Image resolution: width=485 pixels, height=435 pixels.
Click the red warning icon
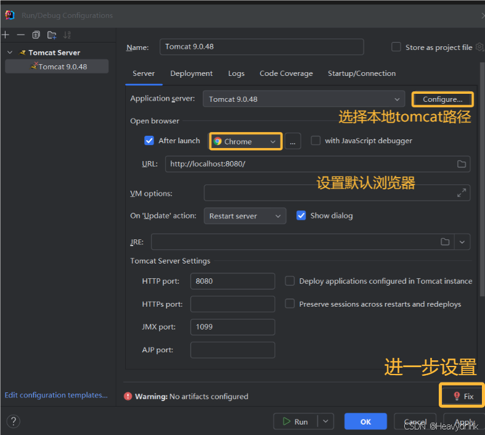pos(128,396)
